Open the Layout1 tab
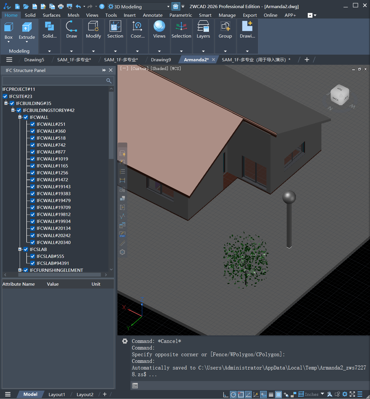The height and width of the screenshot is (399, 370). click(x=57, y=394)
